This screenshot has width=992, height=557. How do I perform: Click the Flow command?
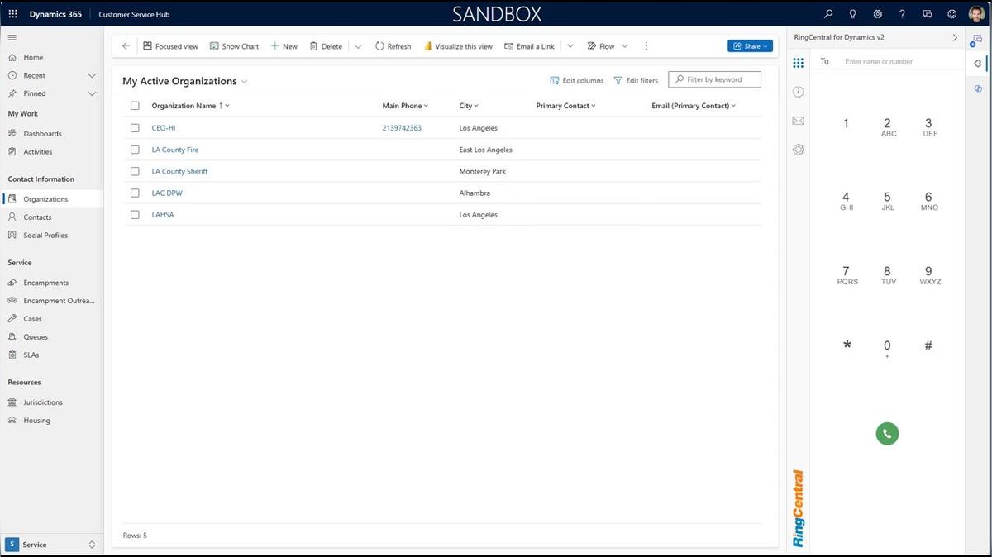(x=601, y=46)
